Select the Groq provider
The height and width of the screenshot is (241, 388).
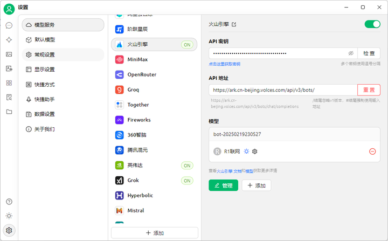[154, 89]
